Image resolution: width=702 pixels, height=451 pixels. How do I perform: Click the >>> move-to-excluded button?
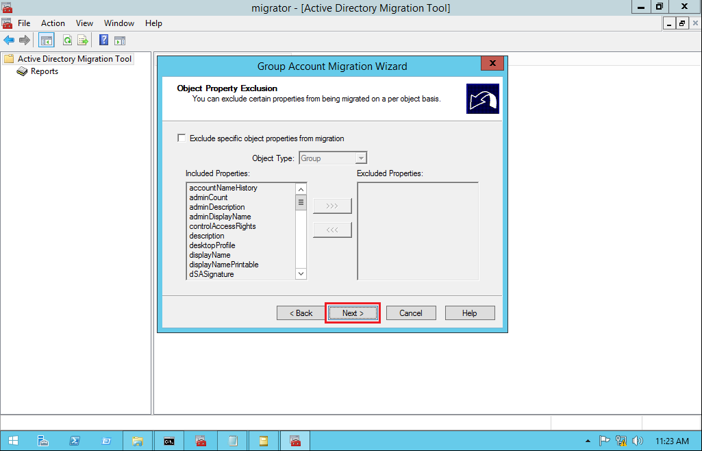[x=332, y=206]
